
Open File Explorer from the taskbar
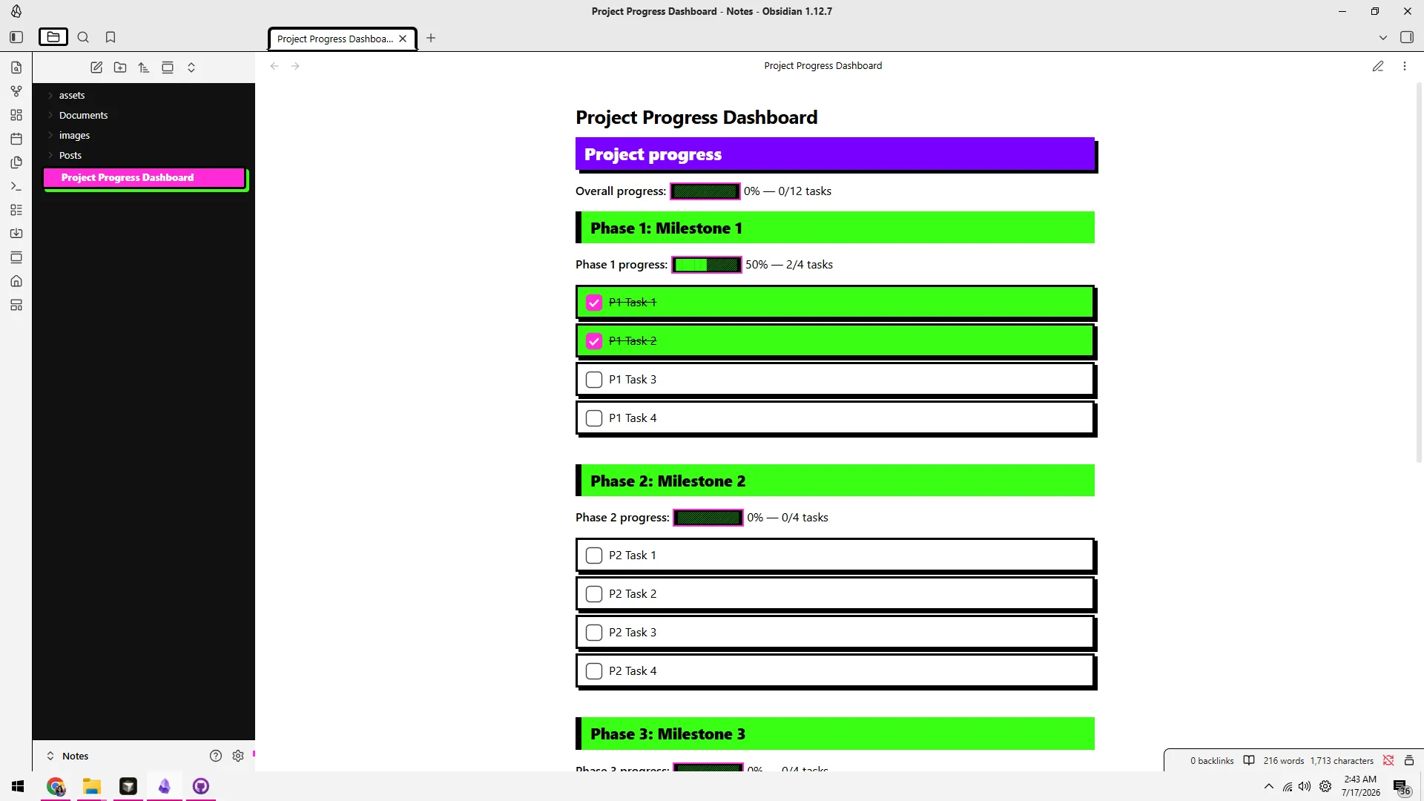[92, 786]
